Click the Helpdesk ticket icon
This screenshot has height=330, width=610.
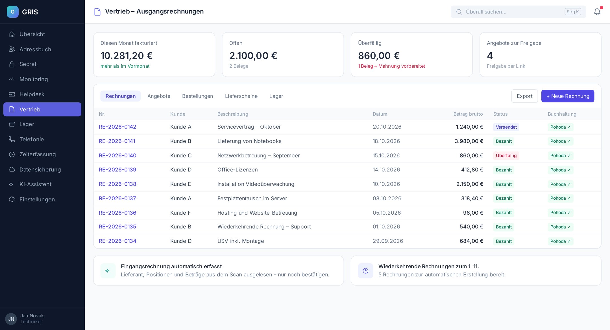[12, 94]
